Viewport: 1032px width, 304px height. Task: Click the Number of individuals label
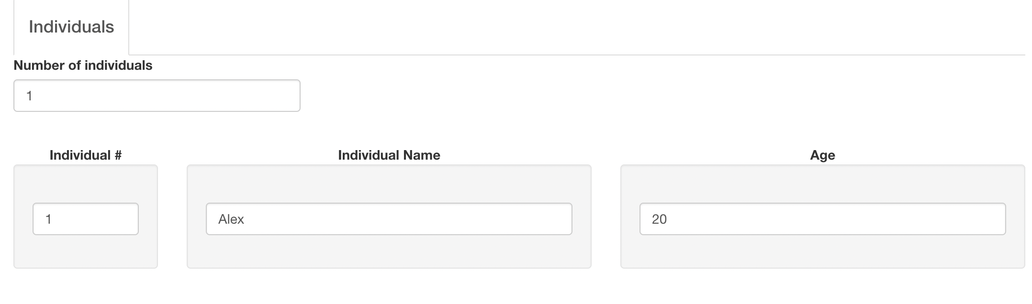tap(83, 65)
